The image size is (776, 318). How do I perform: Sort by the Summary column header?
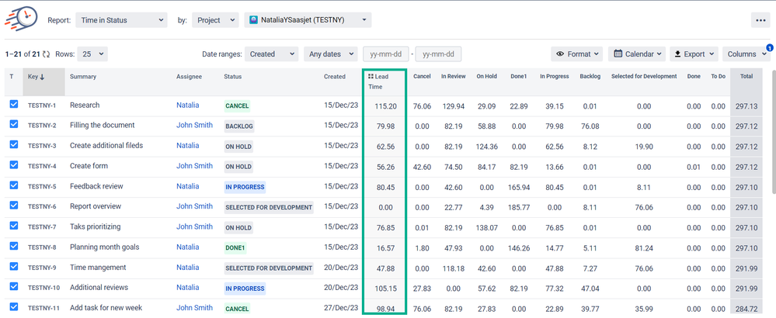coord(83,77)
